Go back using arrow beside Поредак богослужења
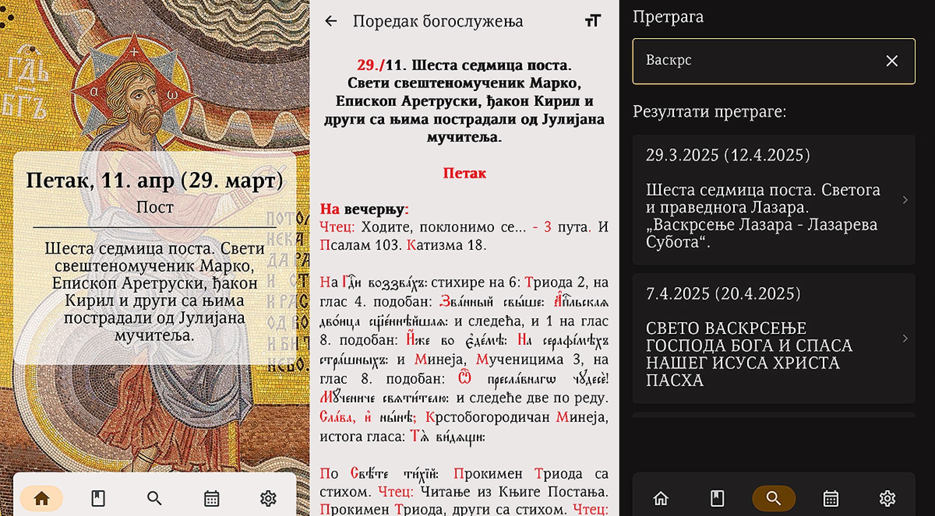The width and height of the screenshot is (935, 516). (331, 21)
